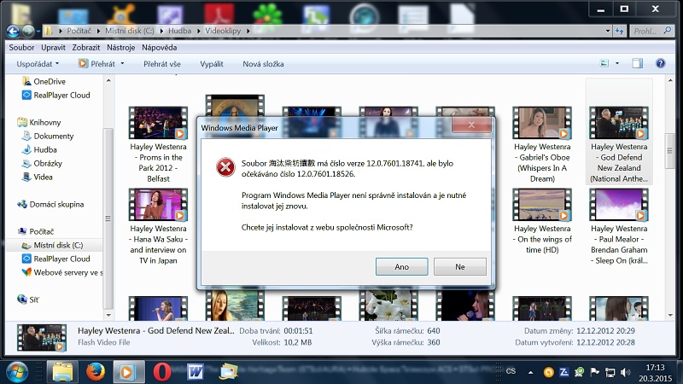Click the CS language indicator
The image size is (683, 384).
(511, 371)
